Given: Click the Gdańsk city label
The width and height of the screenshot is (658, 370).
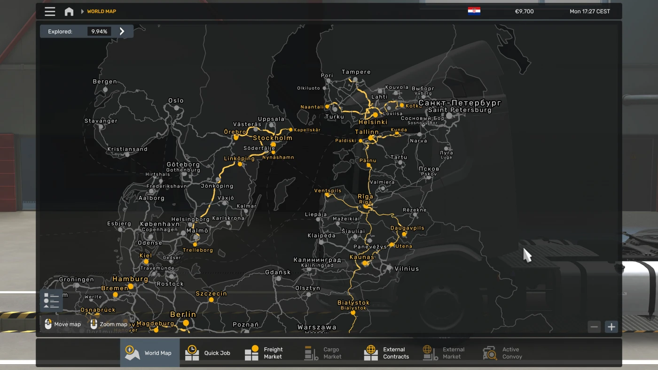Looking at the screenshot, I should click(x=278, y=272).
